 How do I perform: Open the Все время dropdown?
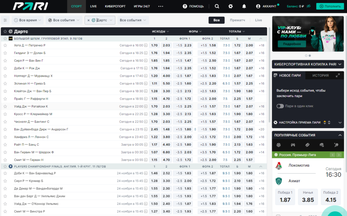point(28,20)
